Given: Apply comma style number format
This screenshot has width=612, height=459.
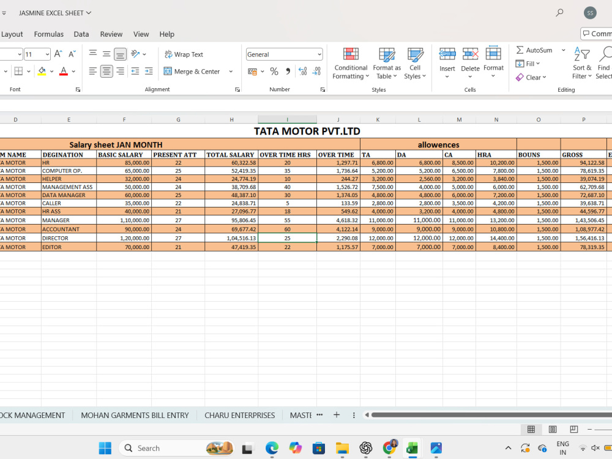Looking at the screenshot, I should (288, 72).
